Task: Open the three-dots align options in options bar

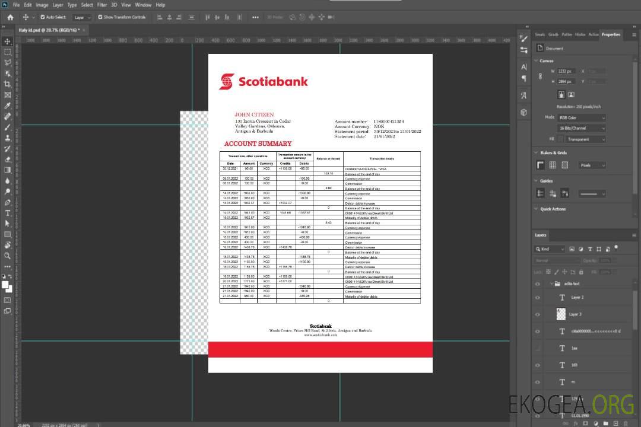Action: (x=255, y=17)
